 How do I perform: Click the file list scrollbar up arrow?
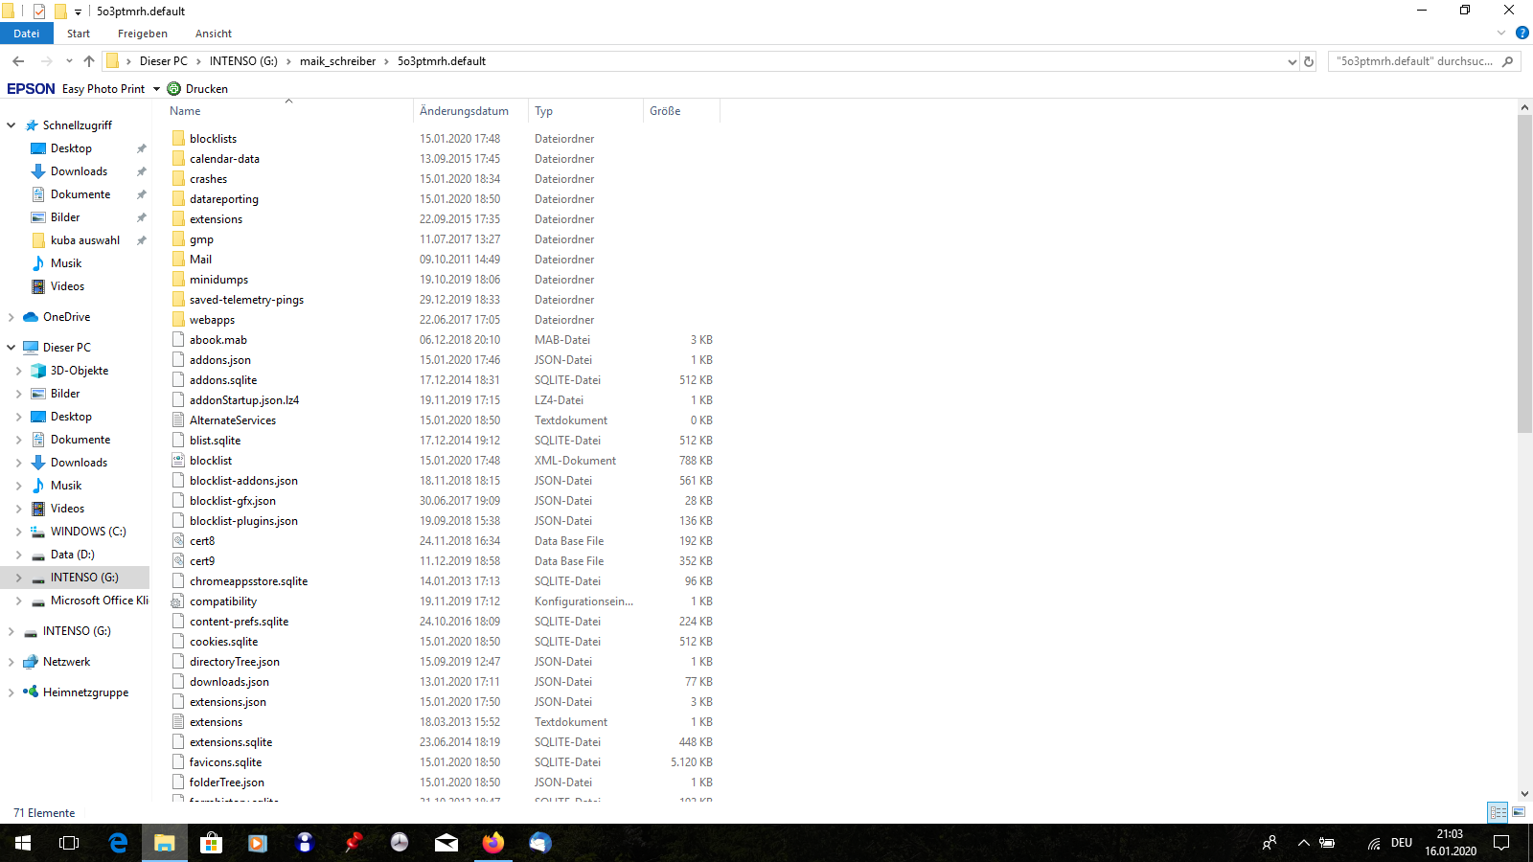1524,108
